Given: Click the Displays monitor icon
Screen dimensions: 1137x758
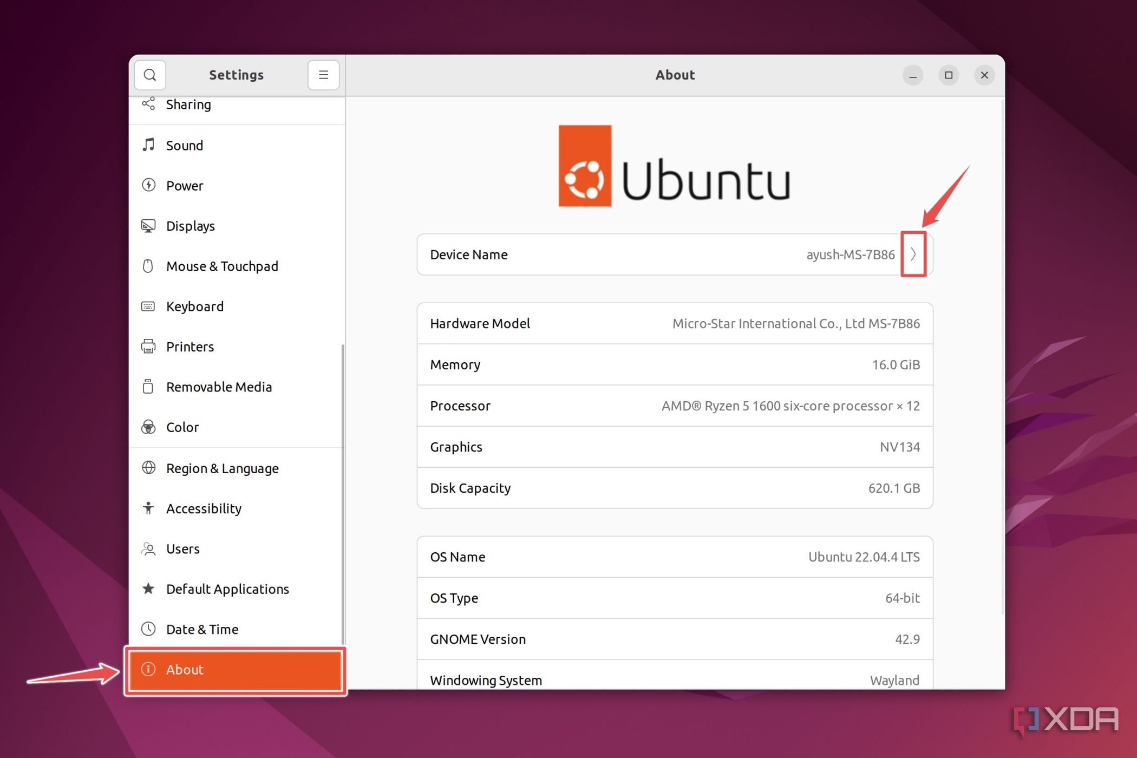Looking at the screenshot, I should click(148, 226).
